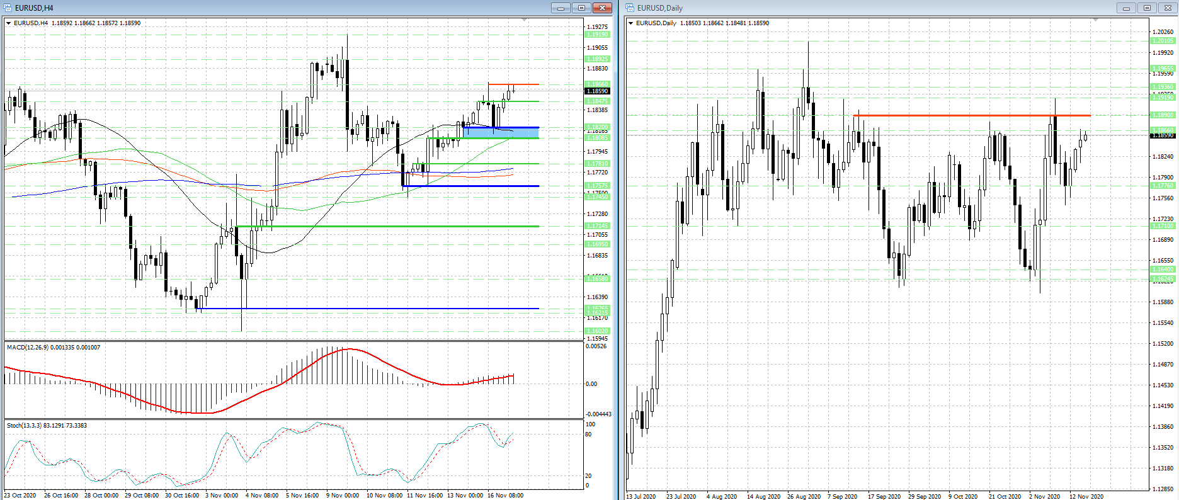Click the '17 Sep 2020' date label in Daily chart

point(884,497)
